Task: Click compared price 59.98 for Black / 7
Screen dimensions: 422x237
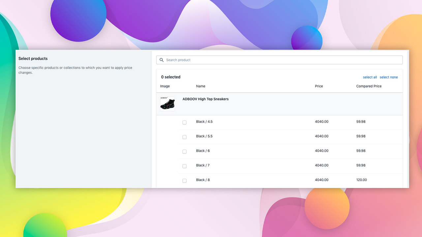Action: pyautogui.click(x=361, y=165)
